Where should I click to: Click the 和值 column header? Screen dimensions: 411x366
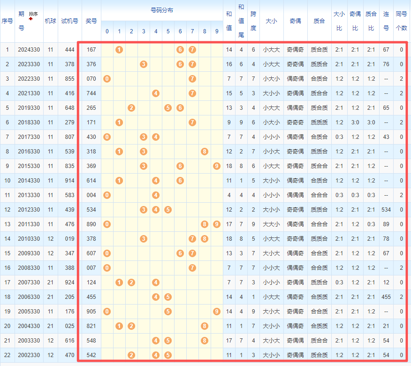coord(229,21)
